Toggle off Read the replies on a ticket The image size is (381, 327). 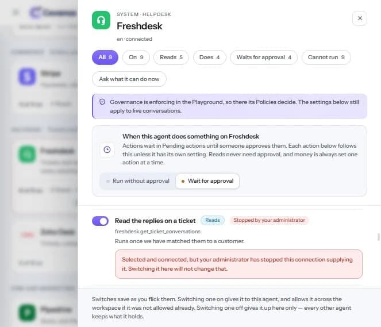point(101,221)
